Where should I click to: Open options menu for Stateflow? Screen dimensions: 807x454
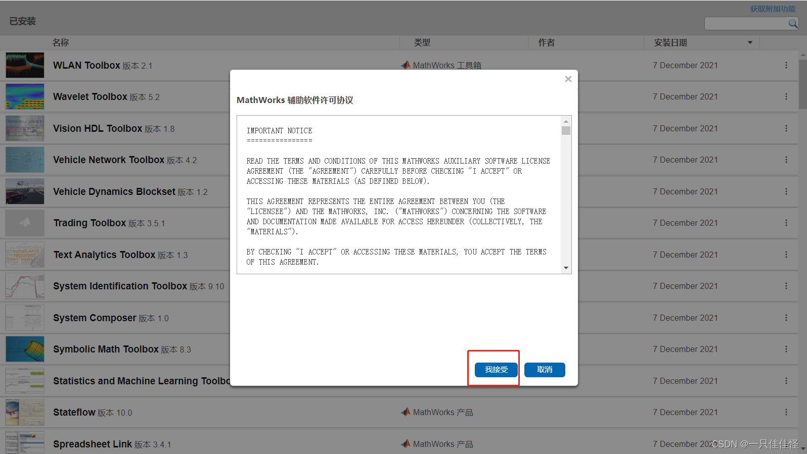(x=786, y=412)
